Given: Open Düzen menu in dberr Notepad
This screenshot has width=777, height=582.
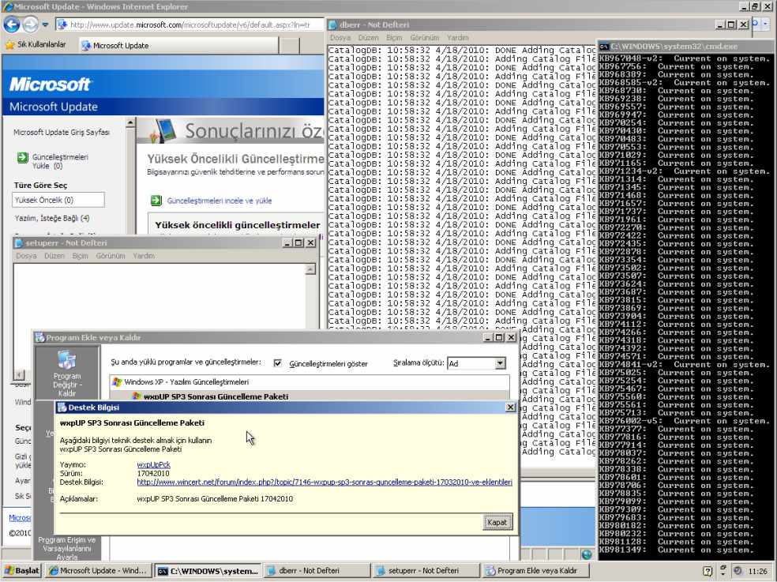Looking at the screenshot, I should (368, 38).
